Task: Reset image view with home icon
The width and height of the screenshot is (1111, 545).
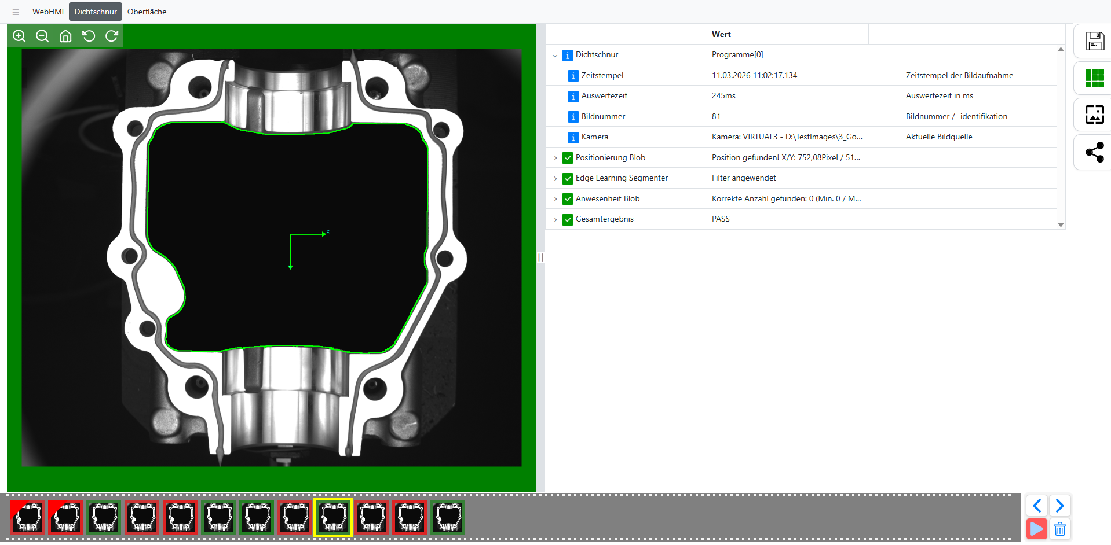Action: tap(65, 36)
